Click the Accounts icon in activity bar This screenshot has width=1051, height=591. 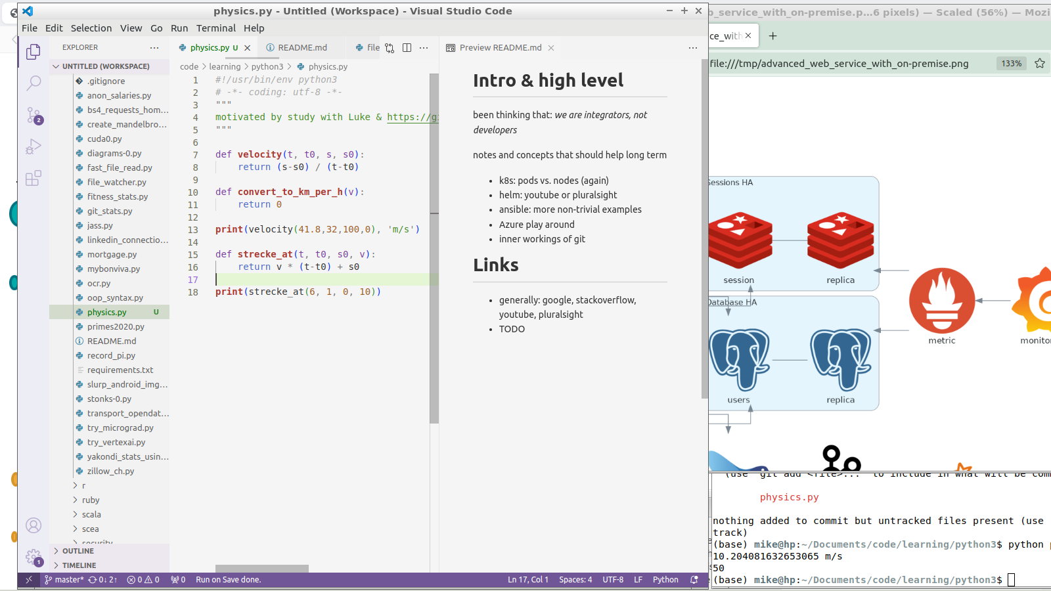pos(34,525)
